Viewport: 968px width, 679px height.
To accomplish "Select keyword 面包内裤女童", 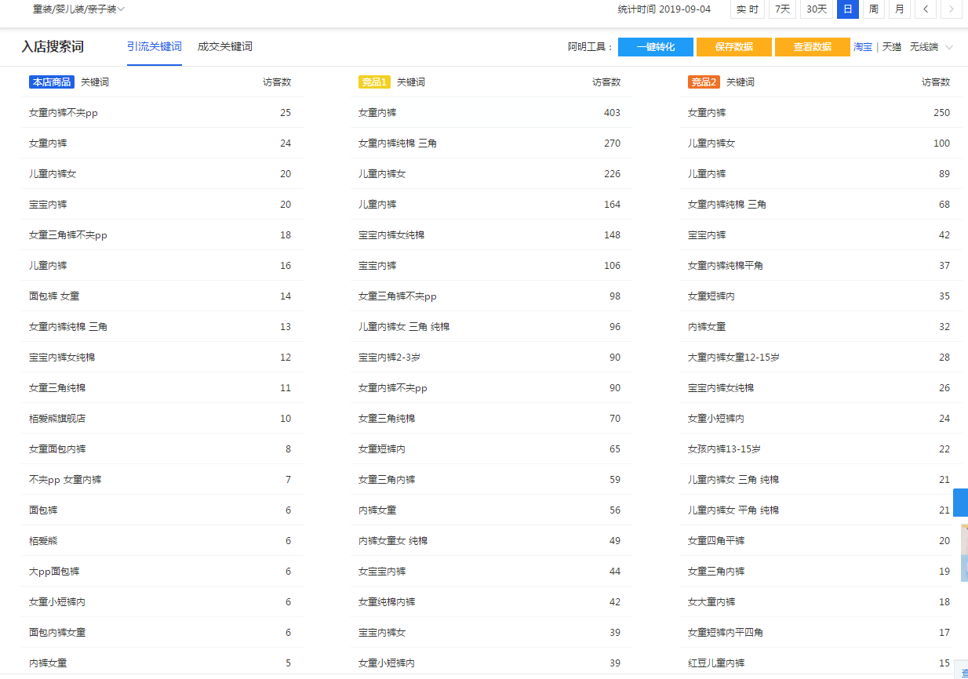I will (57, 633).
